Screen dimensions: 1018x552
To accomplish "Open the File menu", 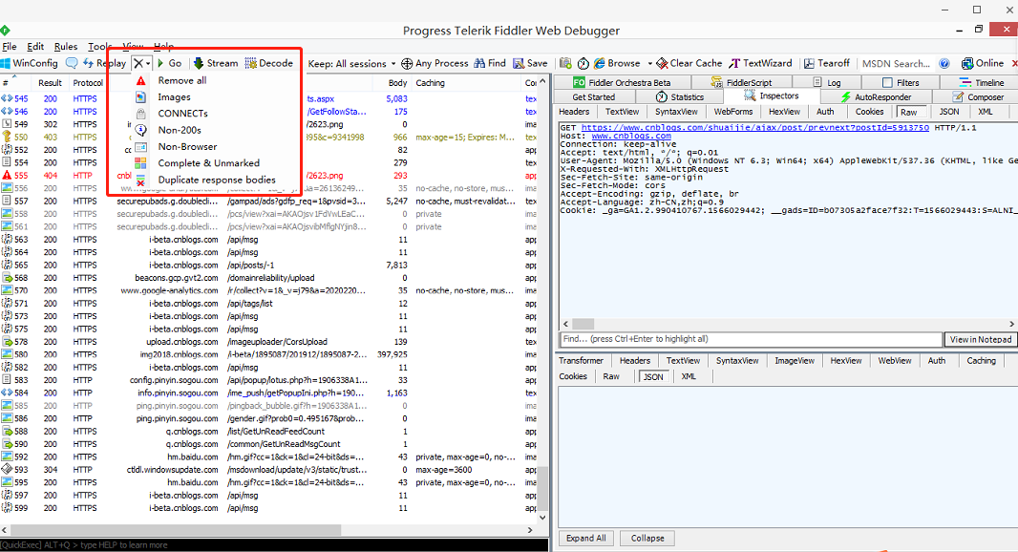I will [10, 47].
